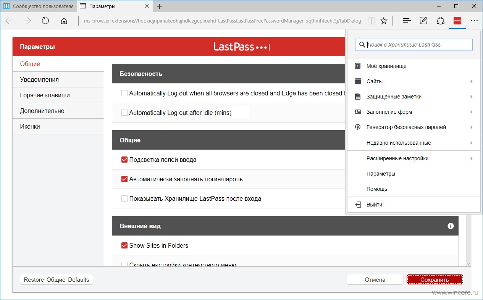483x300 pixels.
Task: Click the logout icon beside Выйти
Action: (x=358, y=205)
